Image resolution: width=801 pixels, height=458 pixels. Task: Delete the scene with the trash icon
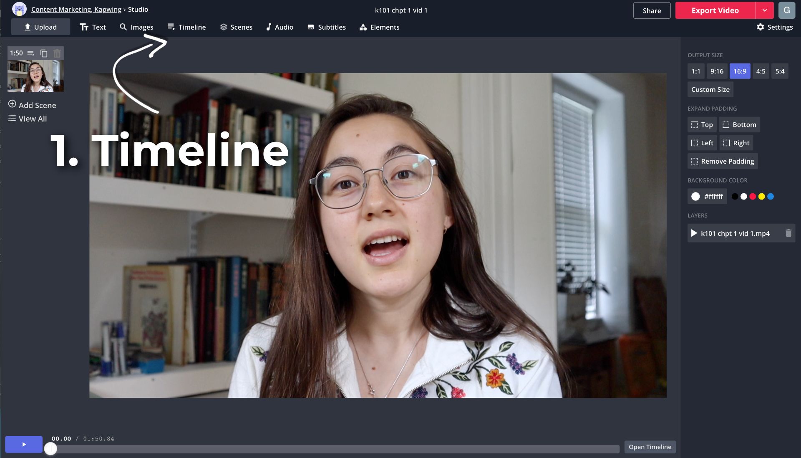click(57, 53)
